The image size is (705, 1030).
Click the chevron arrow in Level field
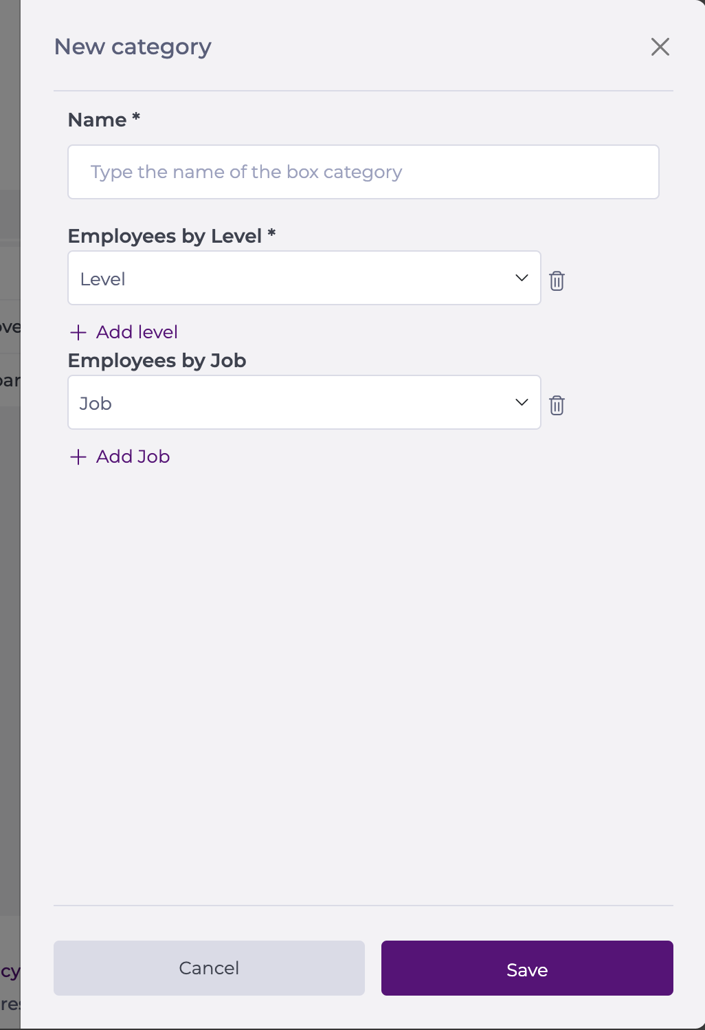tap(522, 278)
